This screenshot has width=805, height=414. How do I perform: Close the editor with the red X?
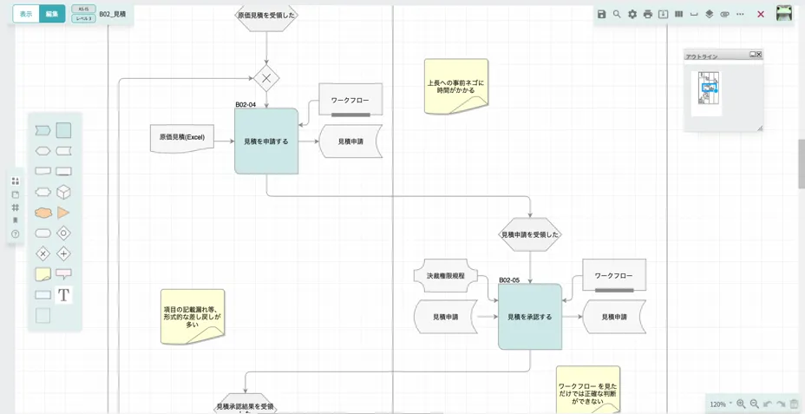[x=761, y=15]
